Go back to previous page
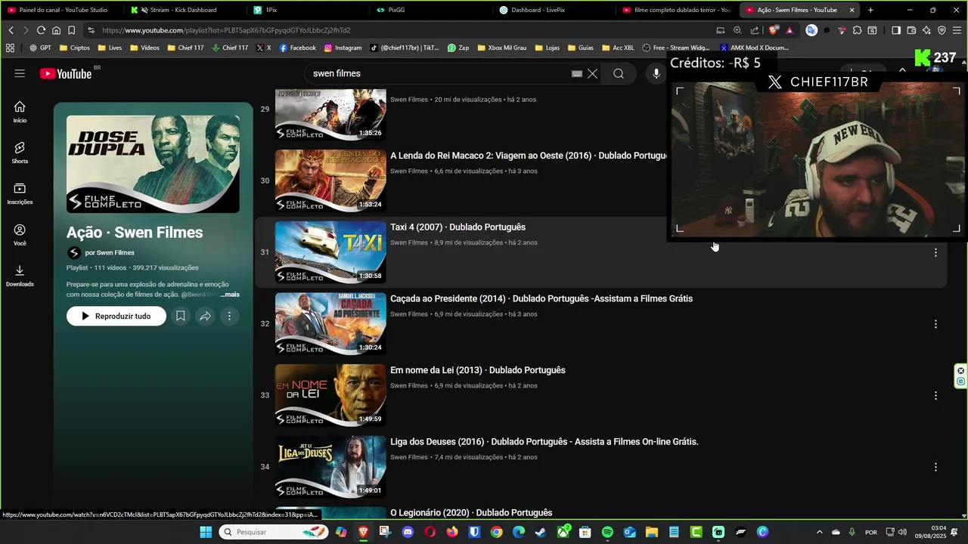The height and width of the screenshot is (544, 968). [x=11, y=30]
